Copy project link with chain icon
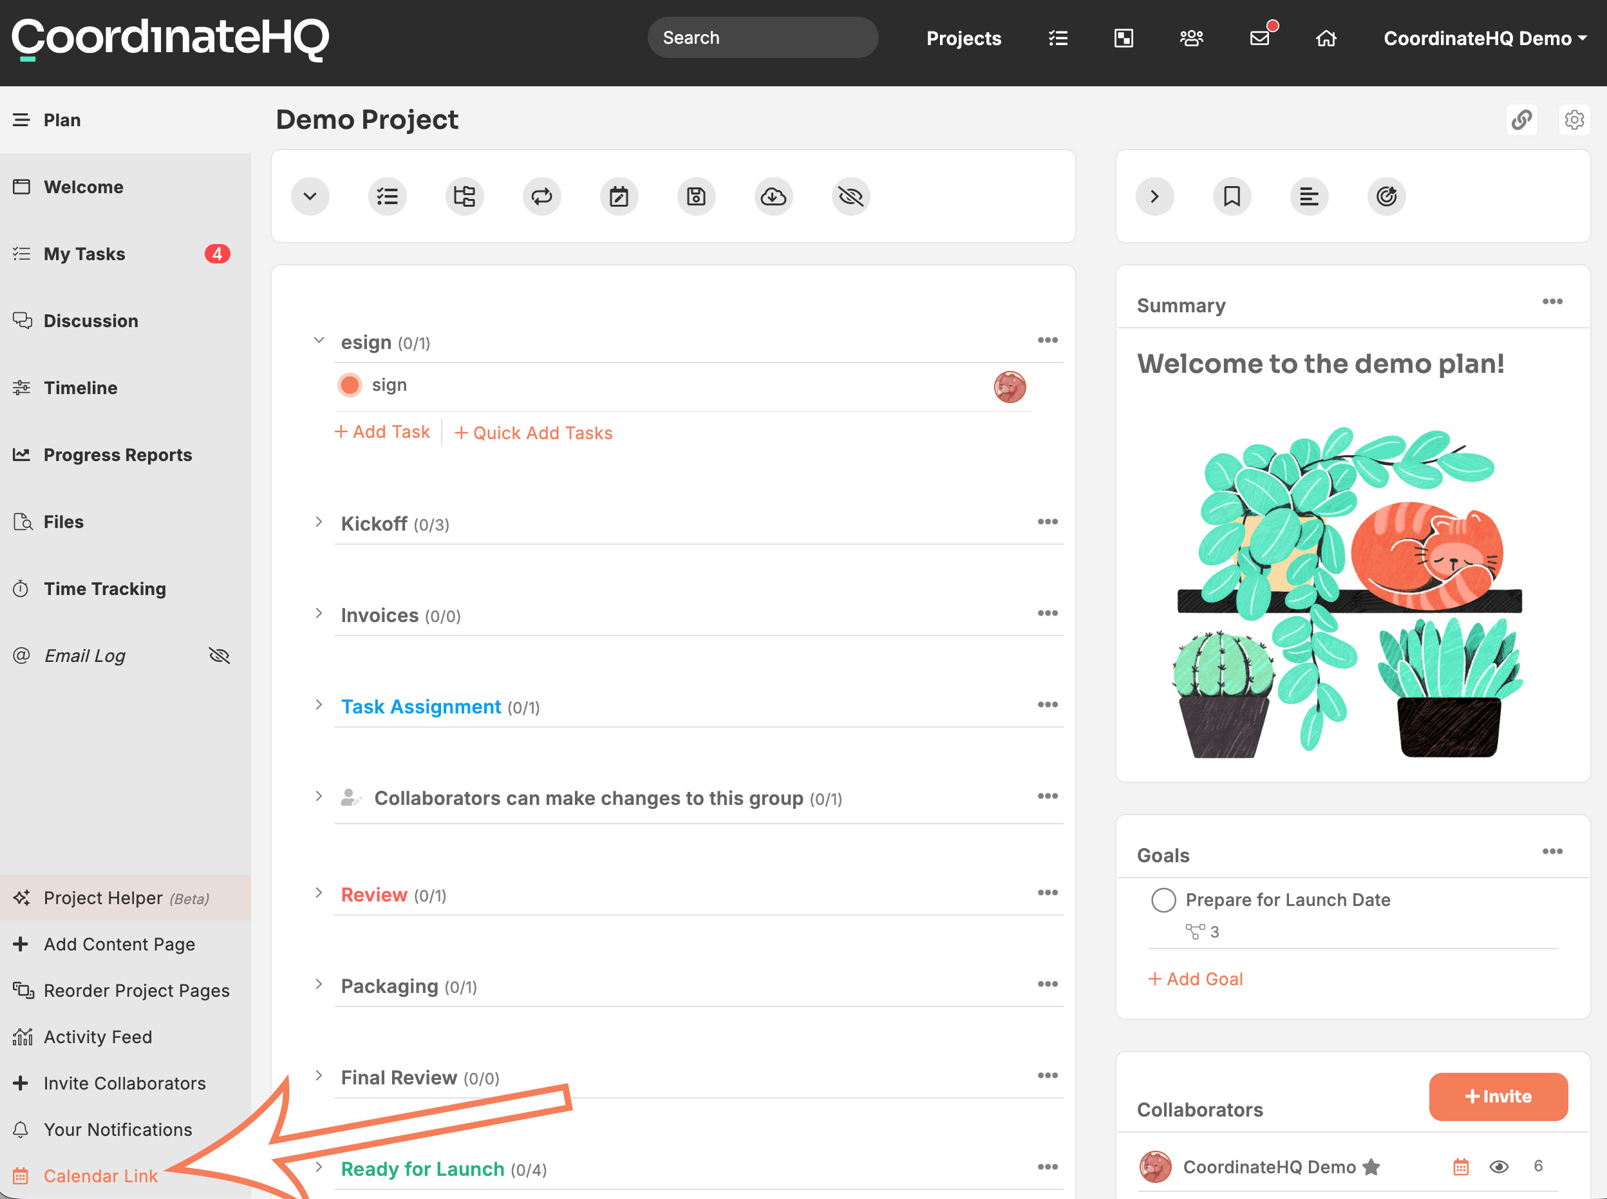This screenshot has height=1199, width=1607. pos(1521,120)
